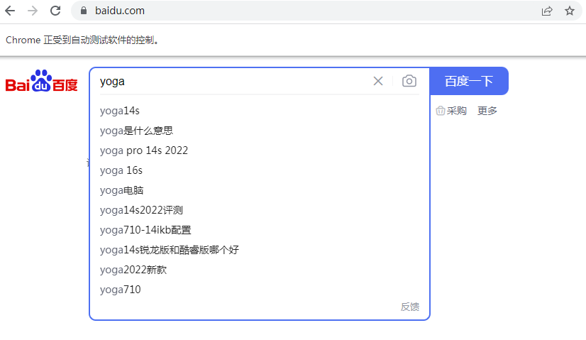The width and height of the screenshot is (586, 340).
Task: Clear search text with the X icon
Action: (x=378, y=81)
